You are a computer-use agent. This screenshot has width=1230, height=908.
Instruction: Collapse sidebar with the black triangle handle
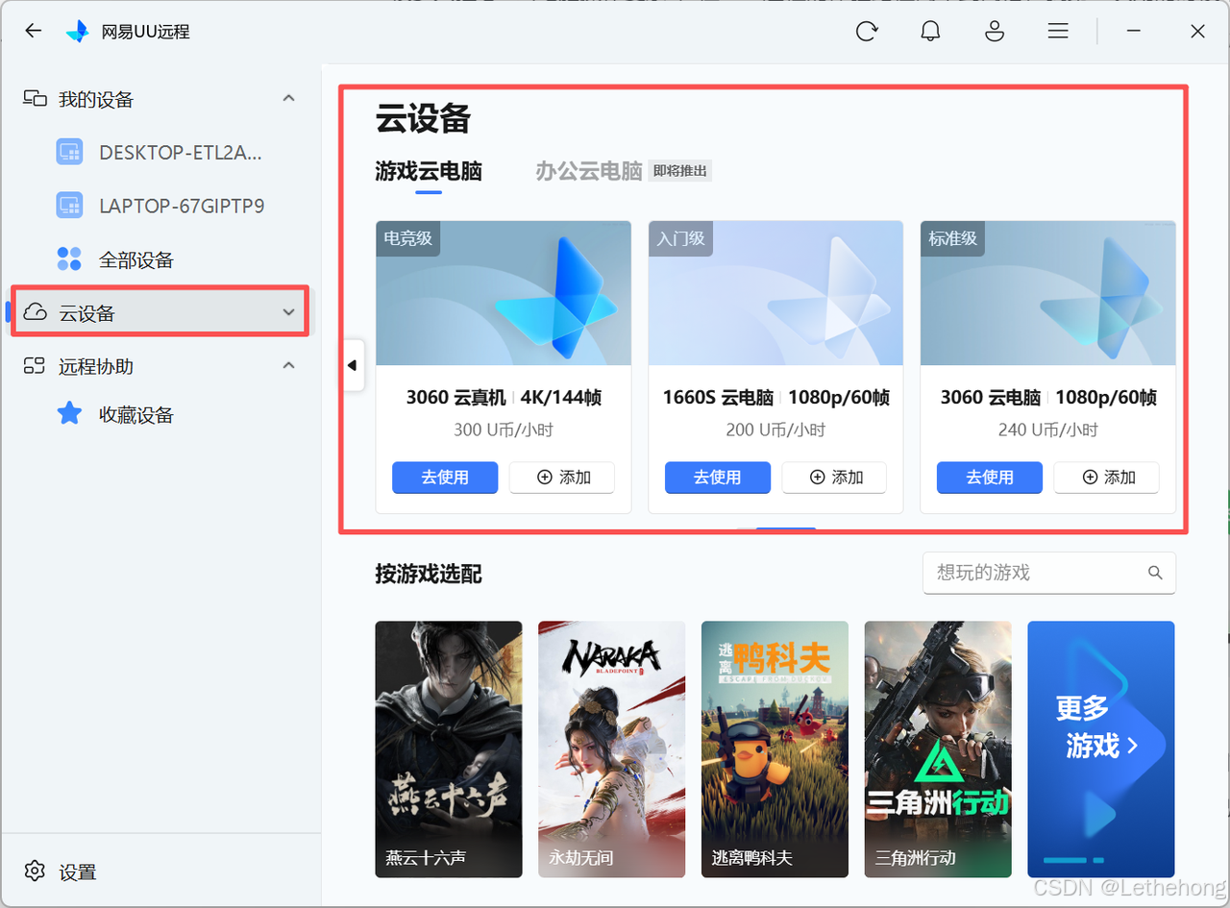click(x=353, y=365)
